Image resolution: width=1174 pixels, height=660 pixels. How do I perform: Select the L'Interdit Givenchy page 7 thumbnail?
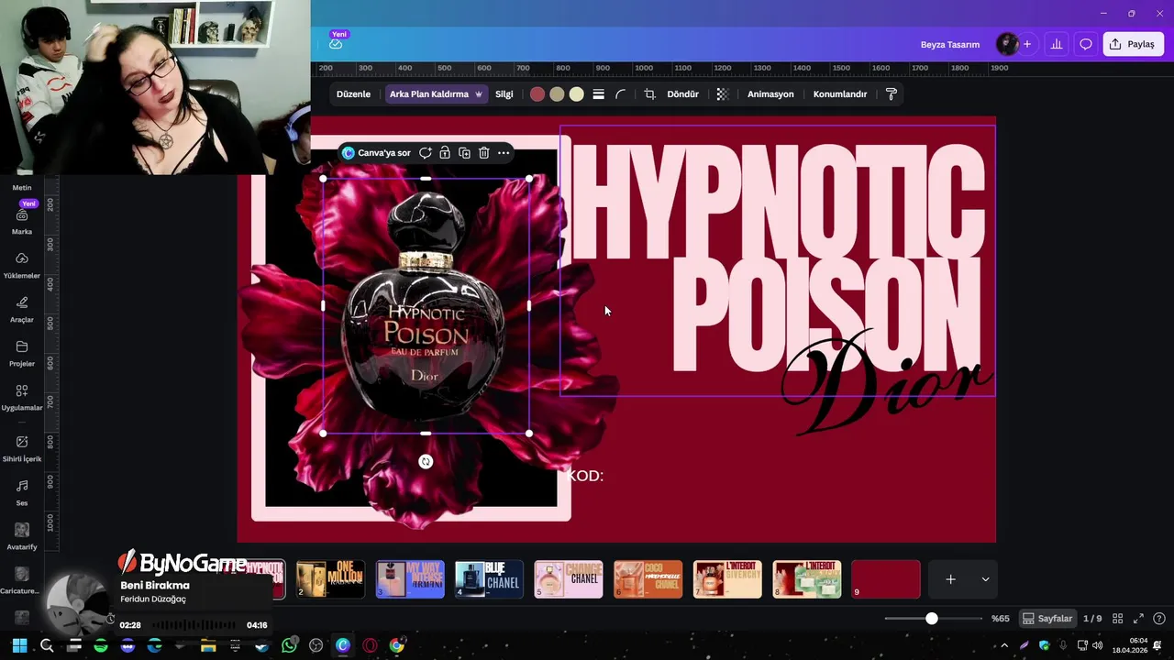(727, 579)
